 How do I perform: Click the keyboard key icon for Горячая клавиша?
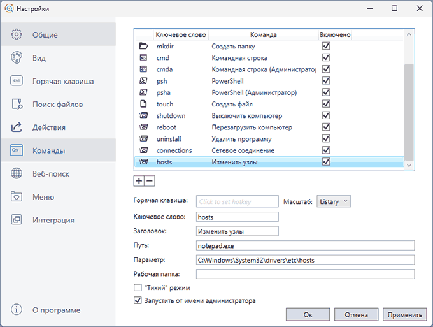(x=17, y=81)
